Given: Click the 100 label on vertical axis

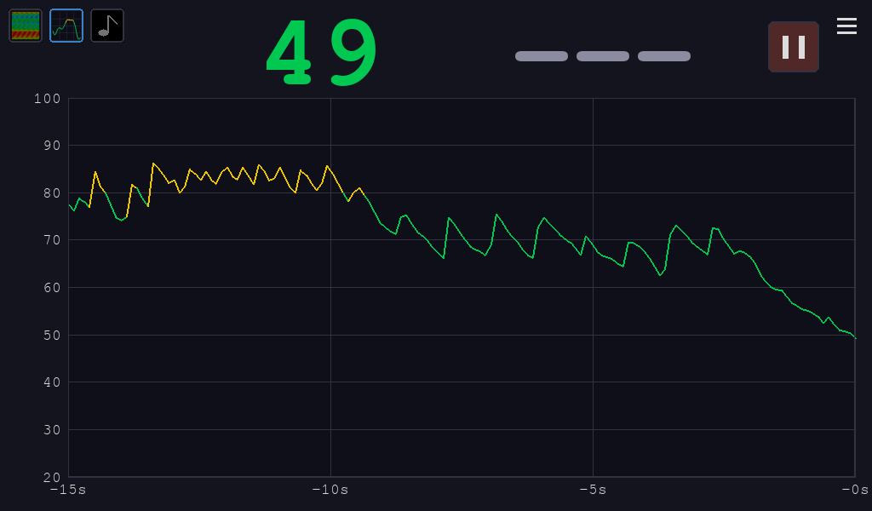Looking at the screenshot, I should [x=47, y=99].
